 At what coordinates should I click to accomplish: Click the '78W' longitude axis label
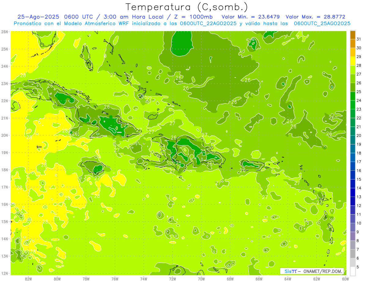coord(86,279)
